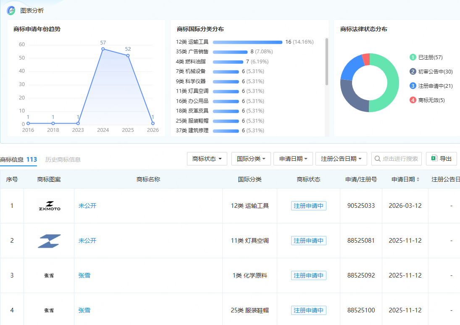Image resolution: width=460 pixels, height=325 pixels.
Task: Click the blue Z trademark logo in row 2
Action: [x=49, y=240]
